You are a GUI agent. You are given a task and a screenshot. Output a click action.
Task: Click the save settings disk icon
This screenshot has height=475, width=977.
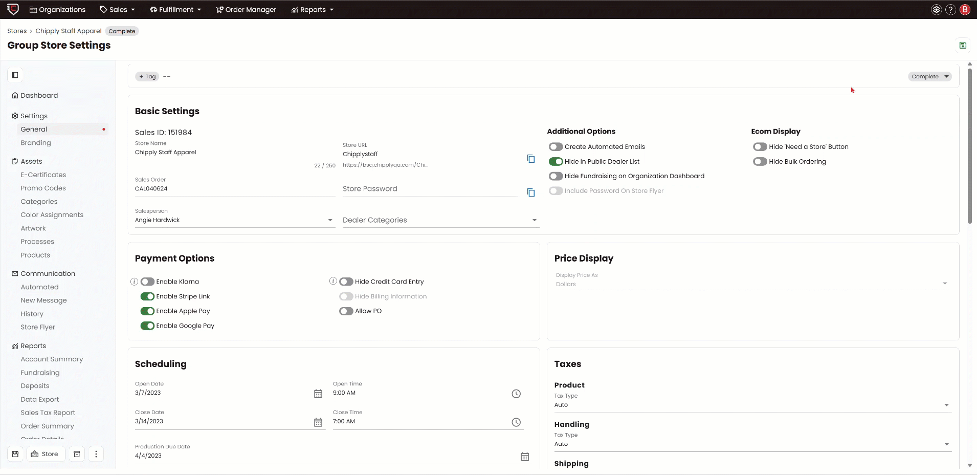[962, 45]
